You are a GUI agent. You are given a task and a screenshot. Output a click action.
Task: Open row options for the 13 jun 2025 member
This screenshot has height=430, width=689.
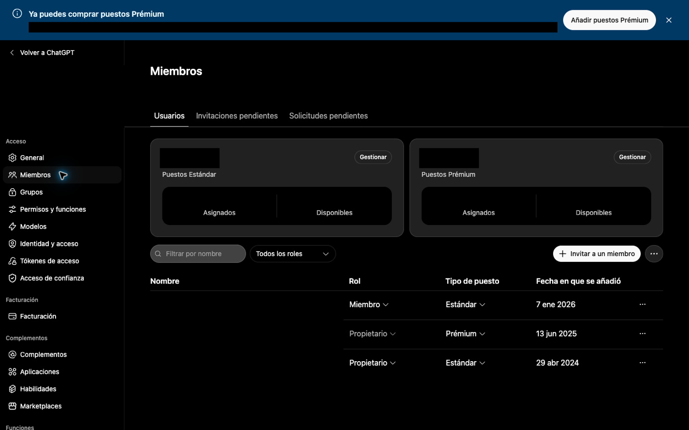(x=643, y=334)
